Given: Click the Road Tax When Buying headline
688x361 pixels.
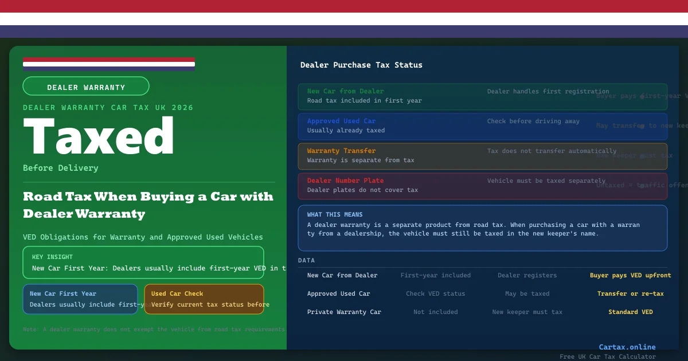Looking at the screenshot, I should tap(148, 205).
